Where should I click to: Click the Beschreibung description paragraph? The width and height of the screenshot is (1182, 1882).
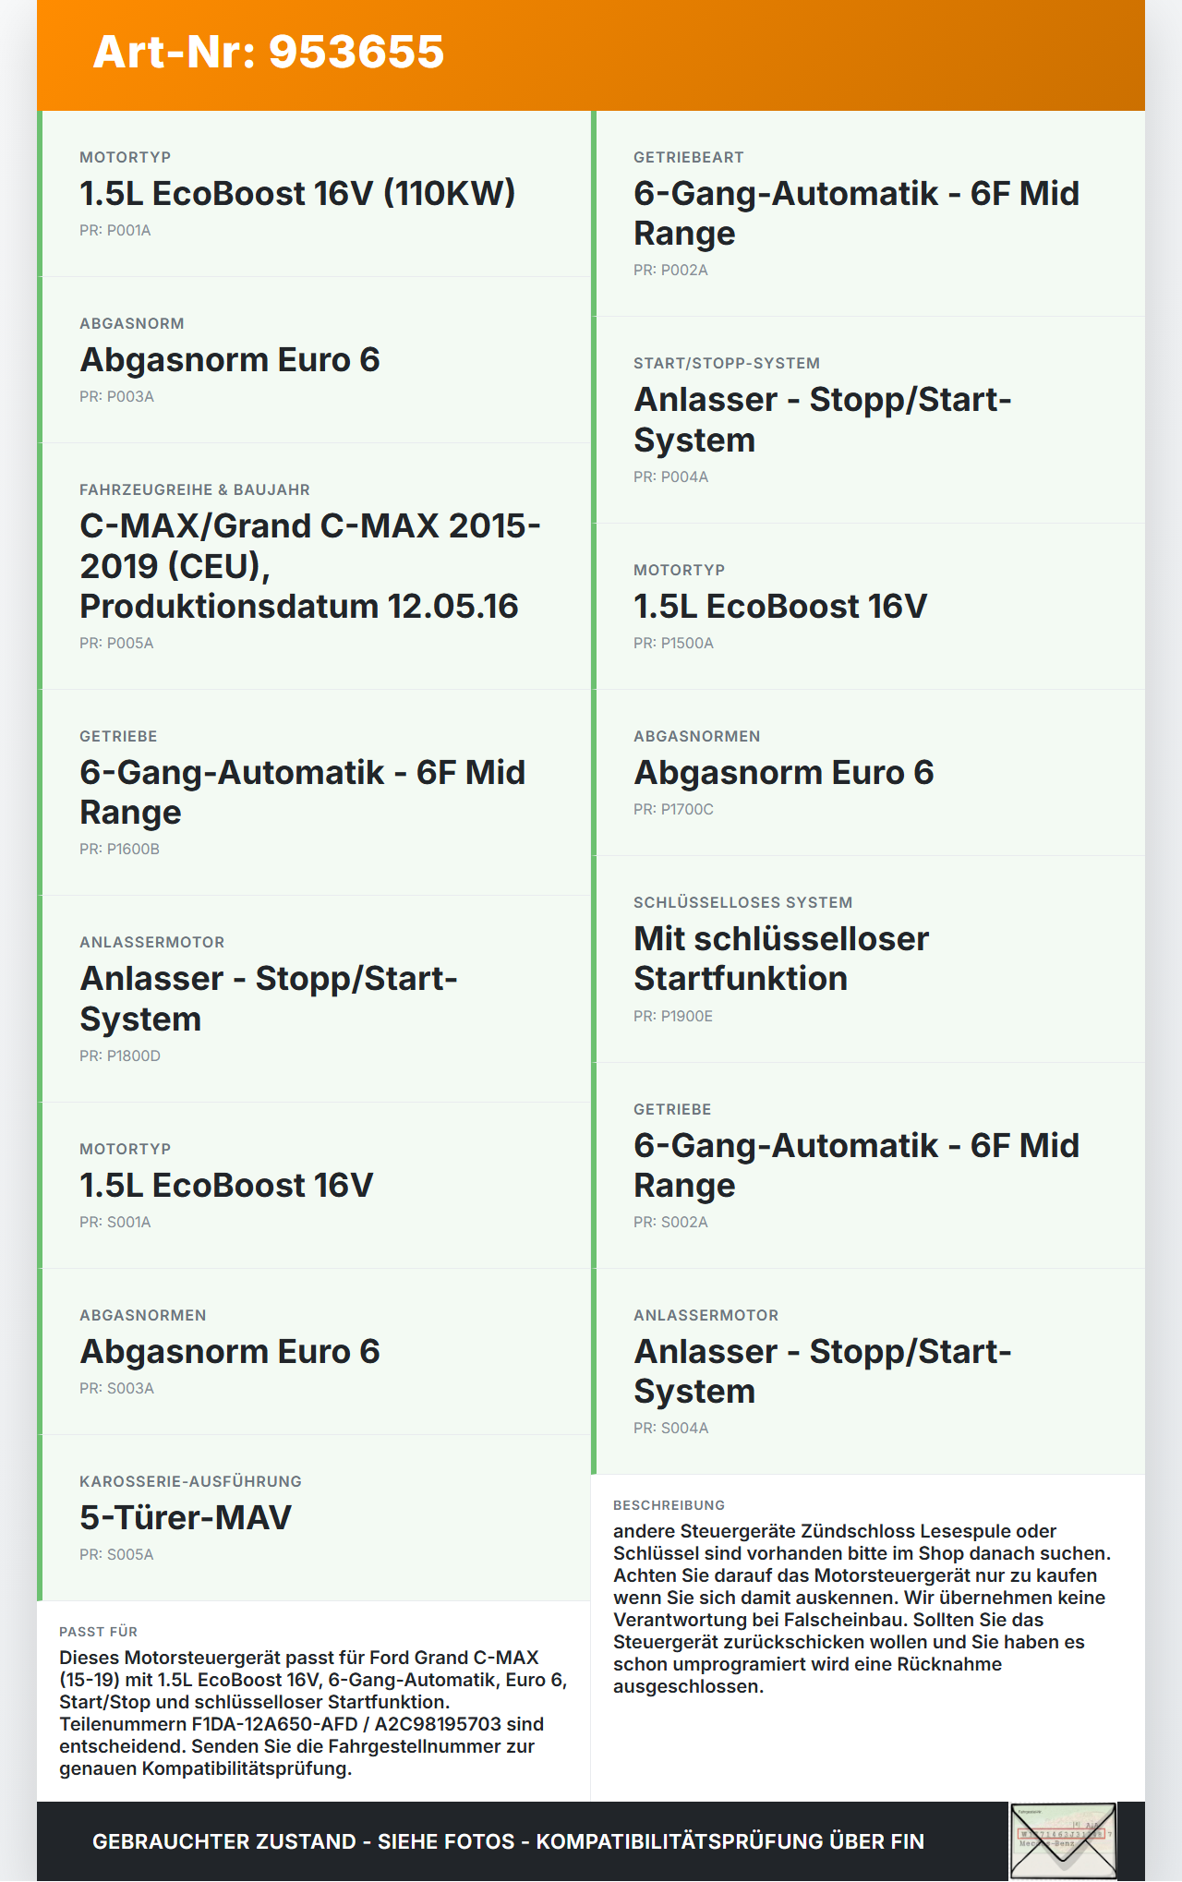(863, 1608)
